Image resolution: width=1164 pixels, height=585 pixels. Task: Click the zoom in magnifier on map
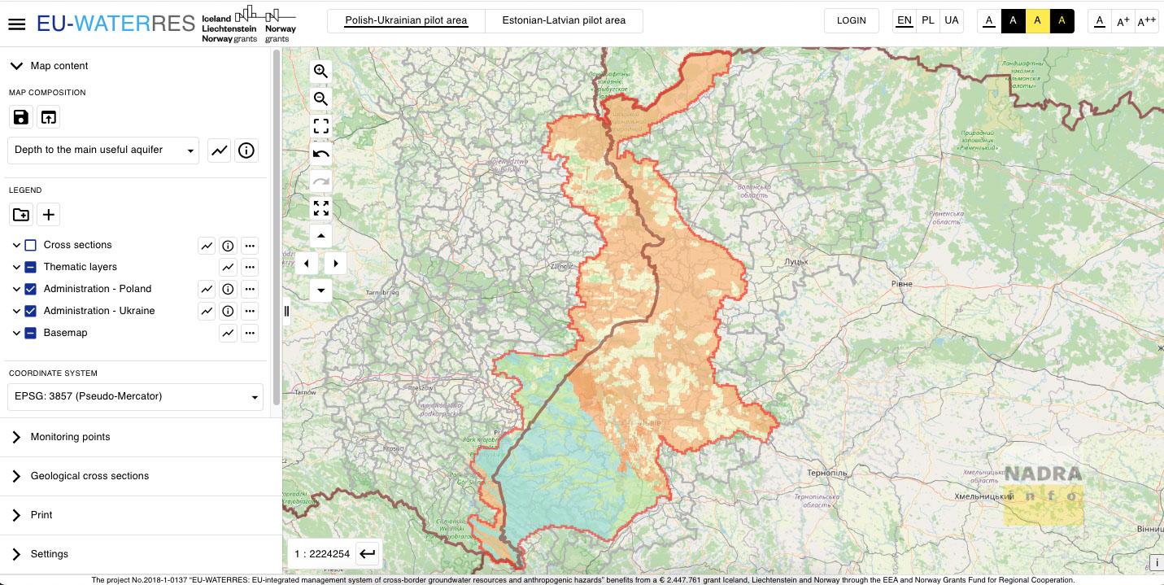[321, 72]
